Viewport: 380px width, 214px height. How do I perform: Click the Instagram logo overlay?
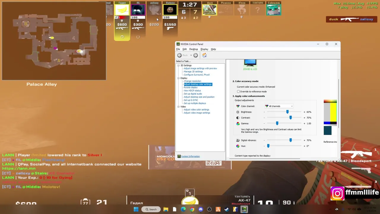(338, 193)
